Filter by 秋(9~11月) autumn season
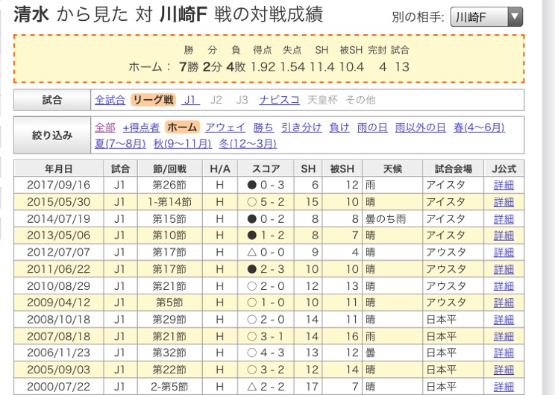 184,142
